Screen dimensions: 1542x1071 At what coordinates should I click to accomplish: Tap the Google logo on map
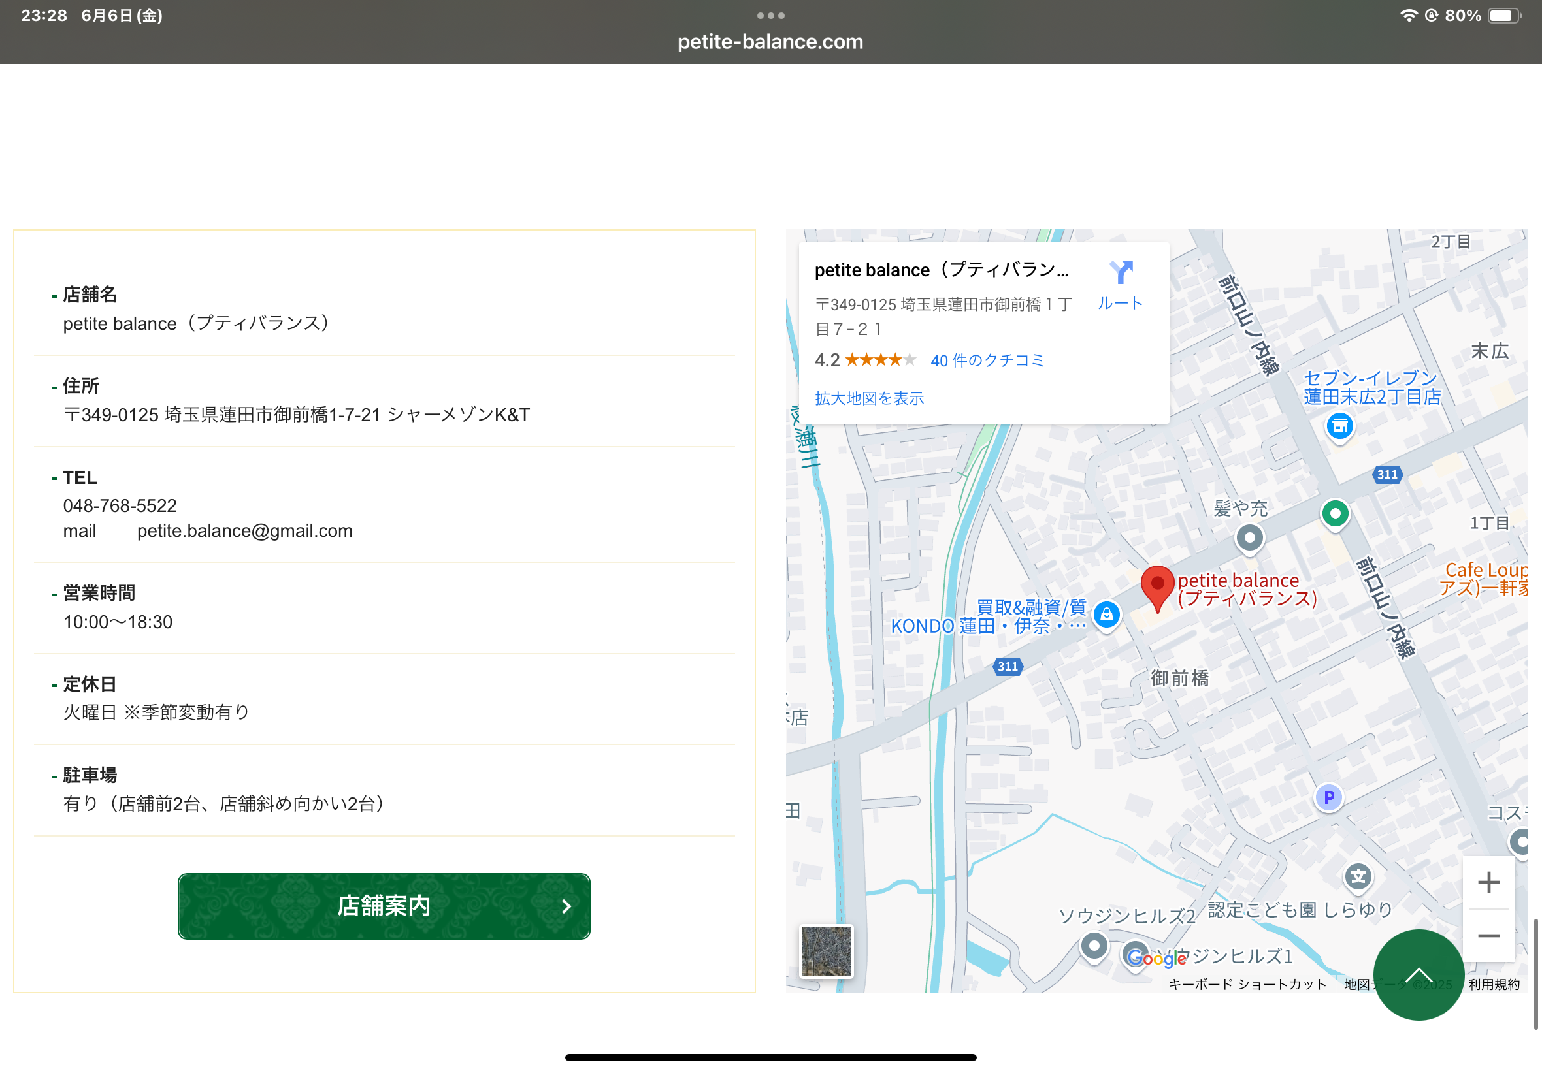tap(1157, 958)
